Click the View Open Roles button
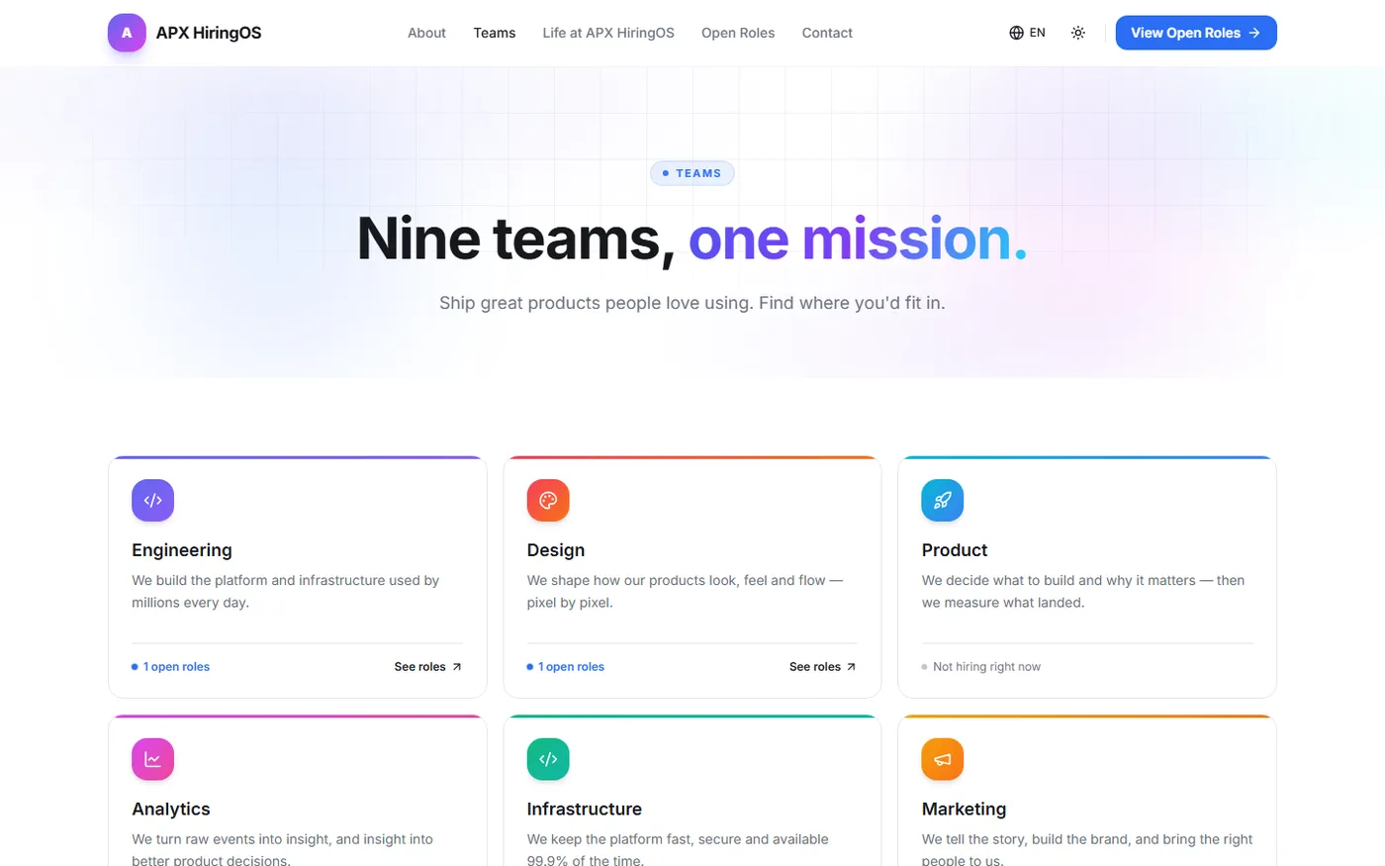The image size is (1385, 866). coord(1196,33)
